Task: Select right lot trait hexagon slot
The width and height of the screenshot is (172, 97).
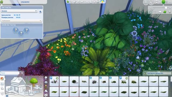Action: pos(27,30)
